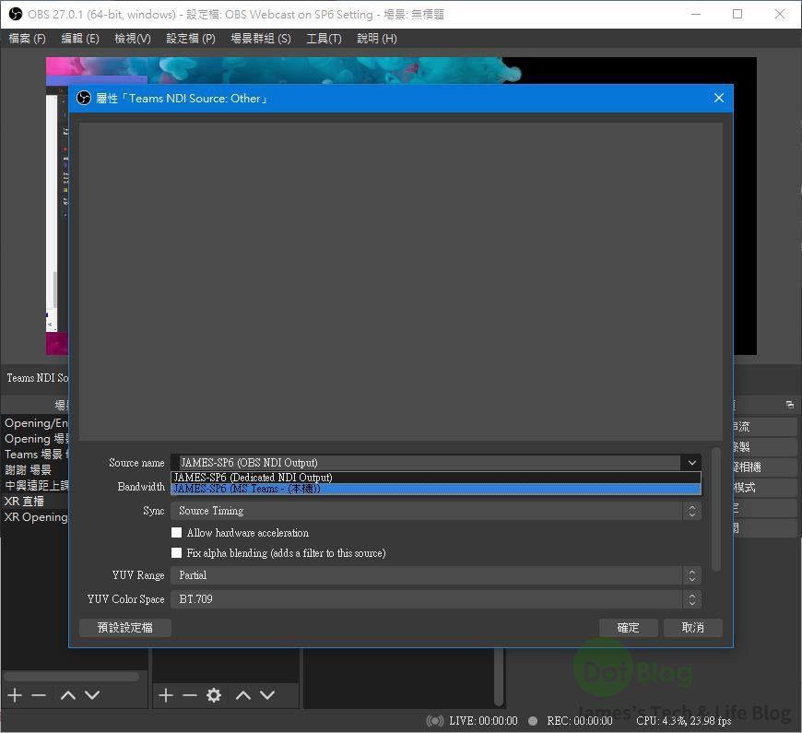Click the vertical scrollbar beside the sources toolbar
Image resolution: width=802 pixels, height=733 pixels.
(x=499, y=677)
